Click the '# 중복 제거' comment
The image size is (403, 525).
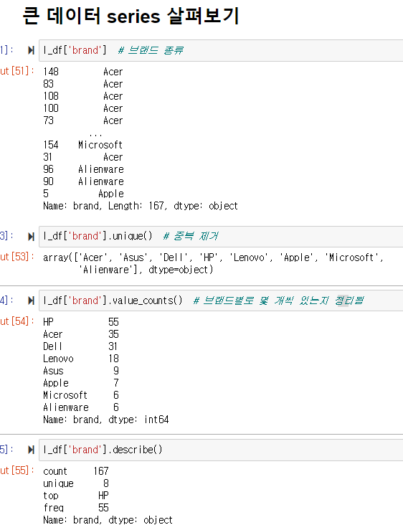click(191, 237)
